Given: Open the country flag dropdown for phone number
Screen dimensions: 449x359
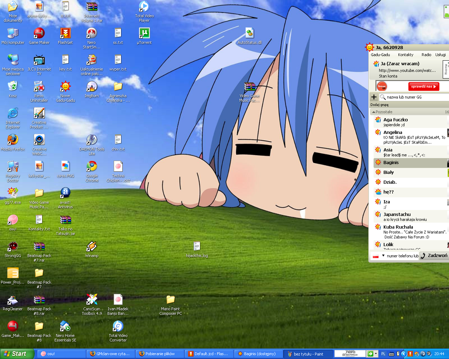Looking at the screenshot, I should pos(383,256).
